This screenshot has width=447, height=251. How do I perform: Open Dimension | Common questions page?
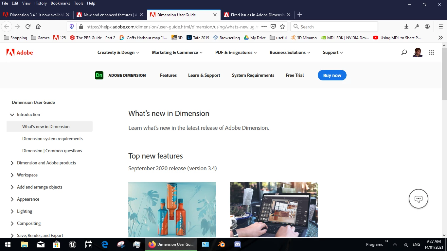pyautogui.click(x=52, y=151)
